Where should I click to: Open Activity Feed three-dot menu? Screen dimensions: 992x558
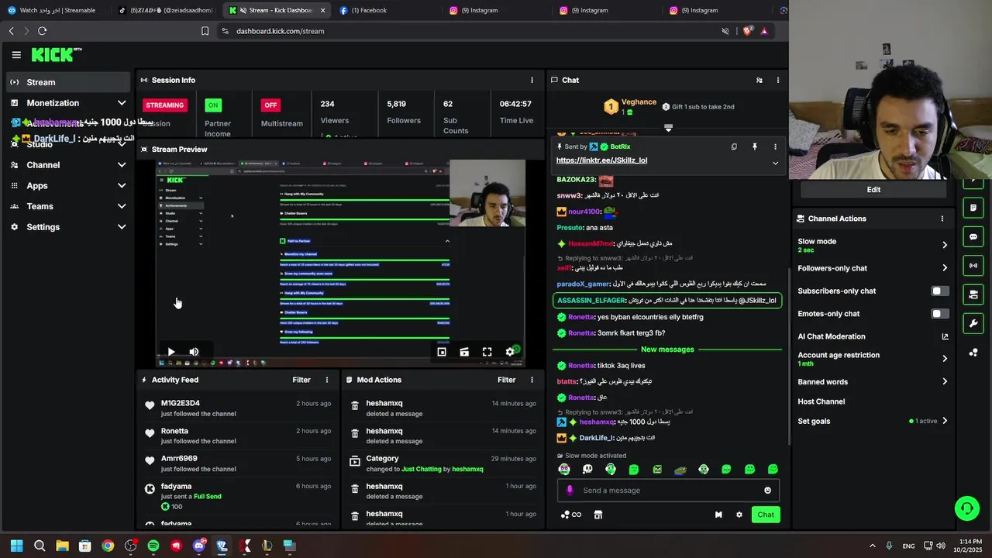(x=327, y=380)
